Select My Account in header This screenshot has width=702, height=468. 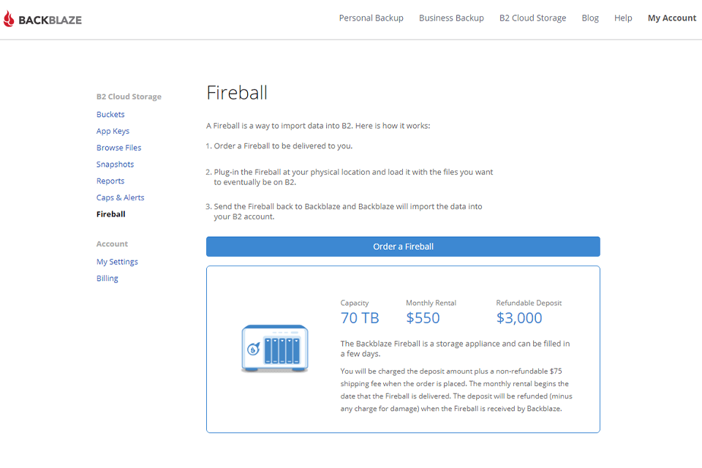pyautogui.click(x=671, y=18)
